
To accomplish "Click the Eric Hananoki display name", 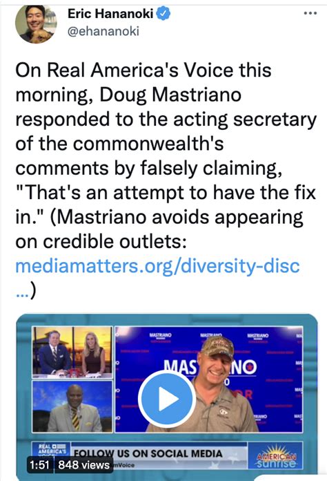I will 110,14.
